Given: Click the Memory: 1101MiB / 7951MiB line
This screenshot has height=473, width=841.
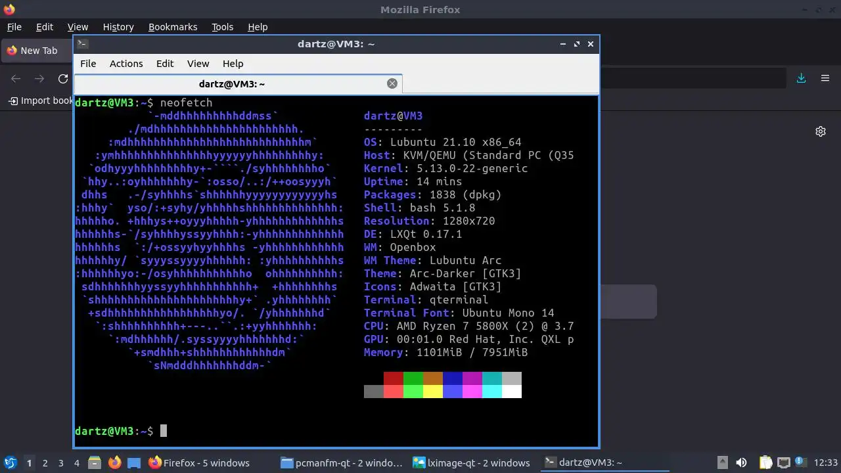Looking at the screenshot, I should (x=446, y=352).
